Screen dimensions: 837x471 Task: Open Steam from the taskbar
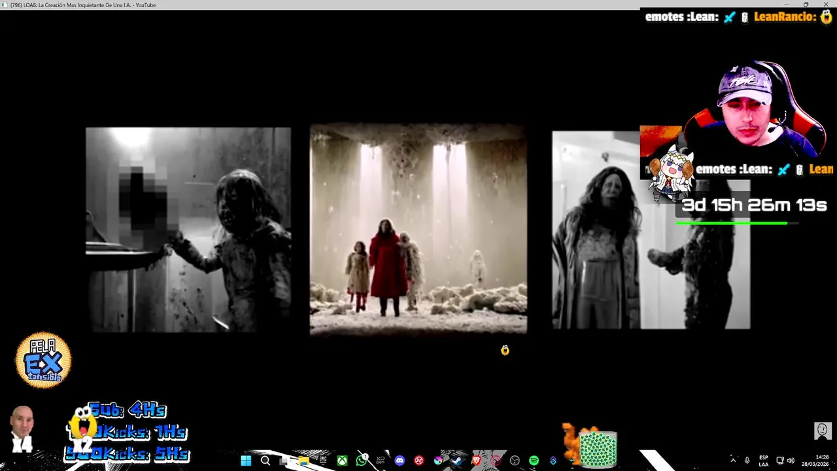[x=456, y=461]
